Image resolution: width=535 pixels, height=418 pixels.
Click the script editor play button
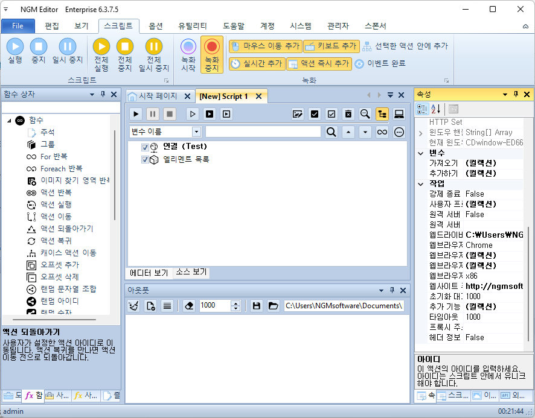(x=136, y=114)
